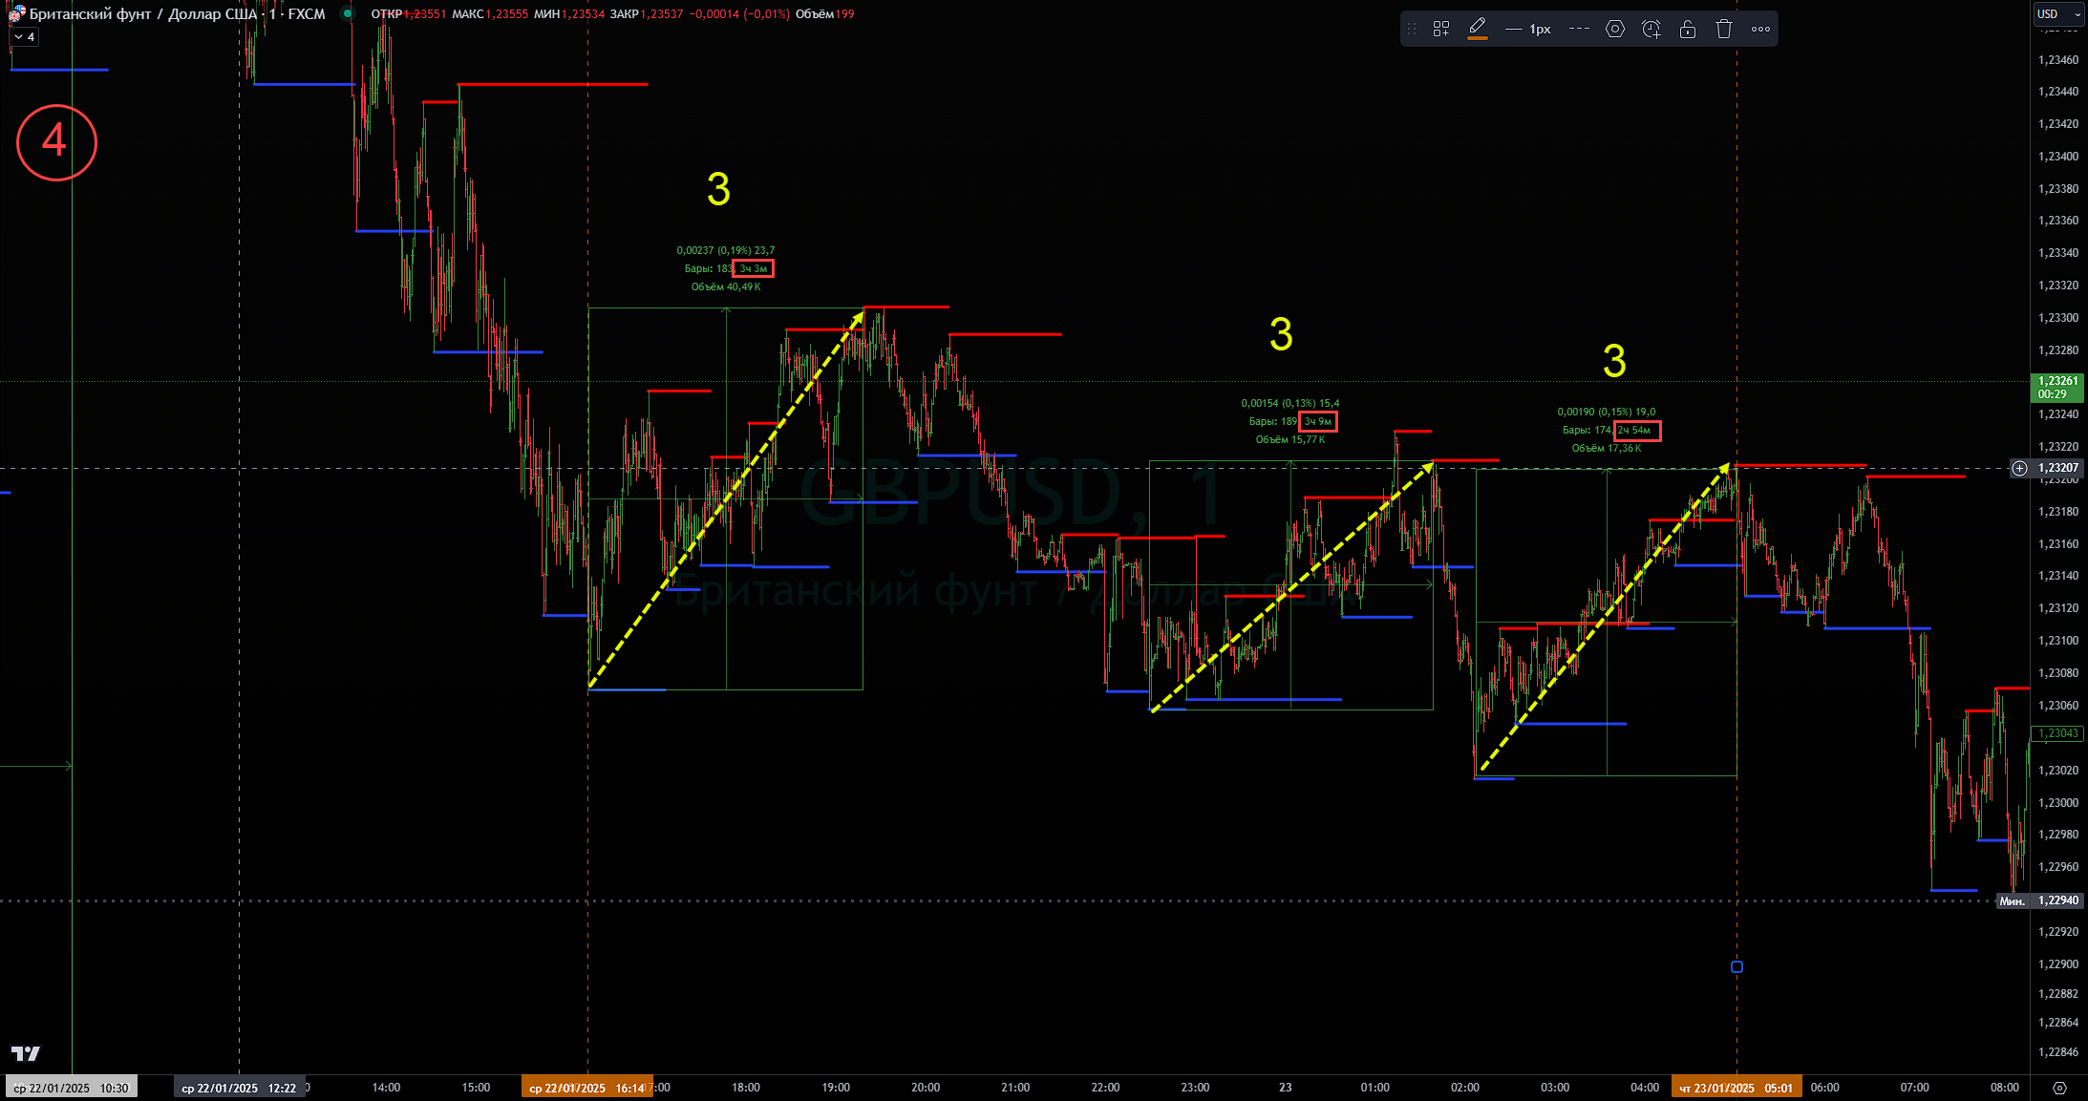Click the ср 22/01/2025 16:14 date label

point(587,1088)
